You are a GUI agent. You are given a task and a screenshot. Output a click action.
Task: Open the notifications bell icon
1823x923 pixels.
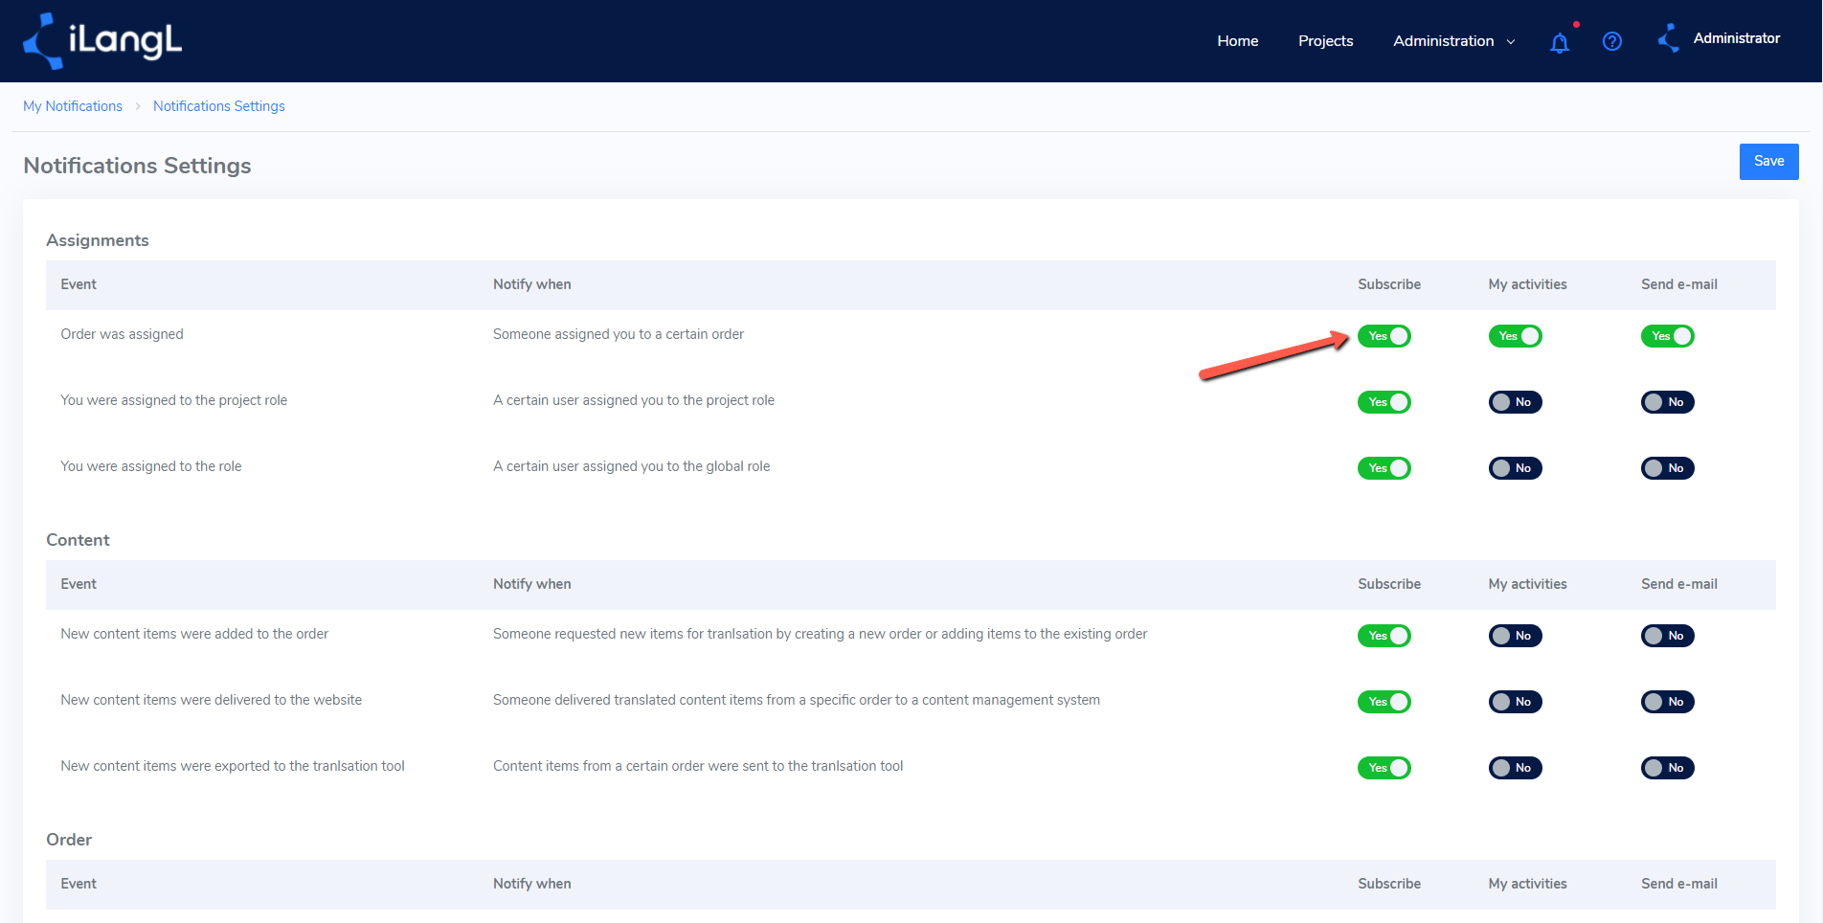[1560, 42]
